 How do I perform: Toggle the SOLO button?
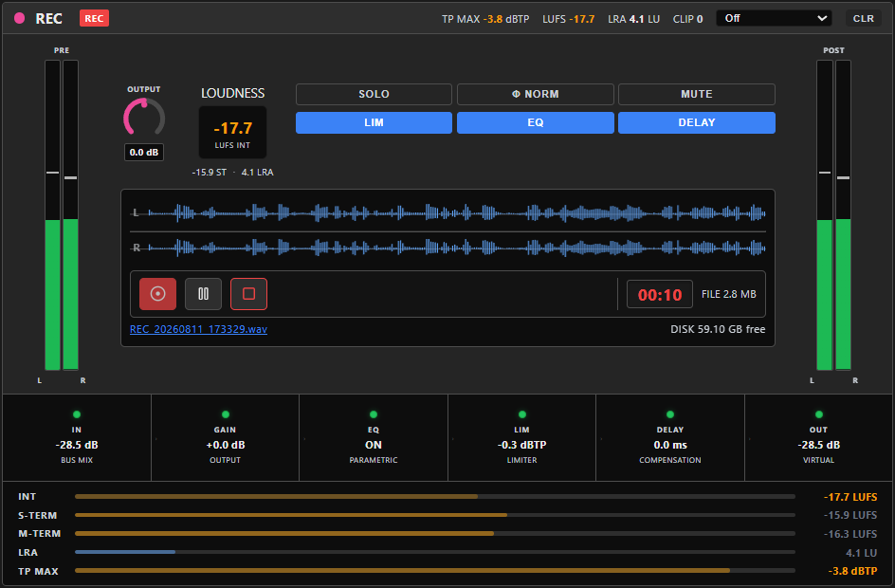coord(374,94)
